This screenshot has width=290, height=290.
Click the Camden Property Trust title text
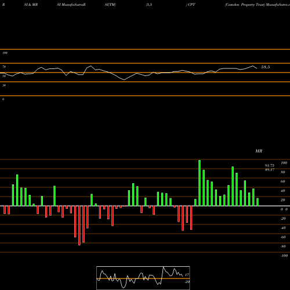[245, 5]
